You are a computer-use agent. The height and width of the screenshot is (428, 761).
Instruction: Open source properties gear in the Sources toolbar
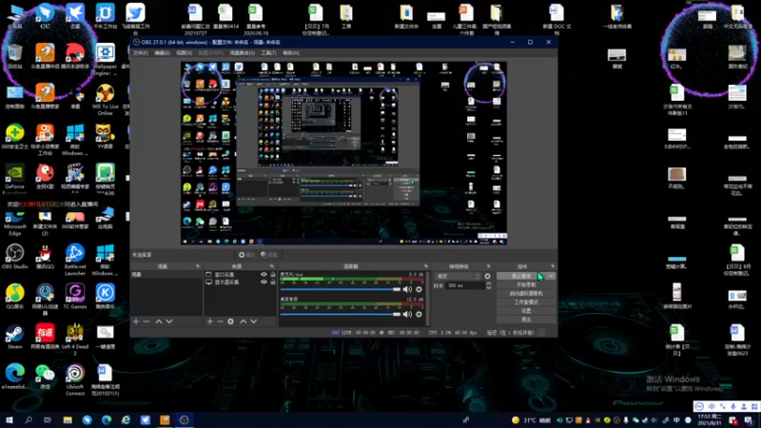tap(230, 321)
